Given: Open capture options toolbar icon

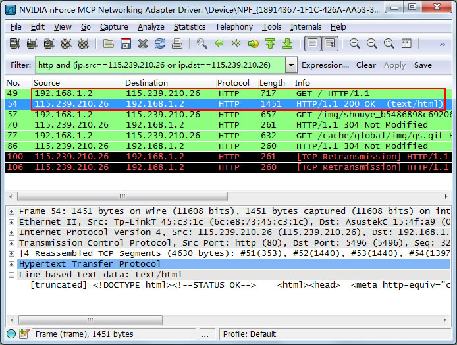Looking at the screenshot, I should (x=32, y=43).
